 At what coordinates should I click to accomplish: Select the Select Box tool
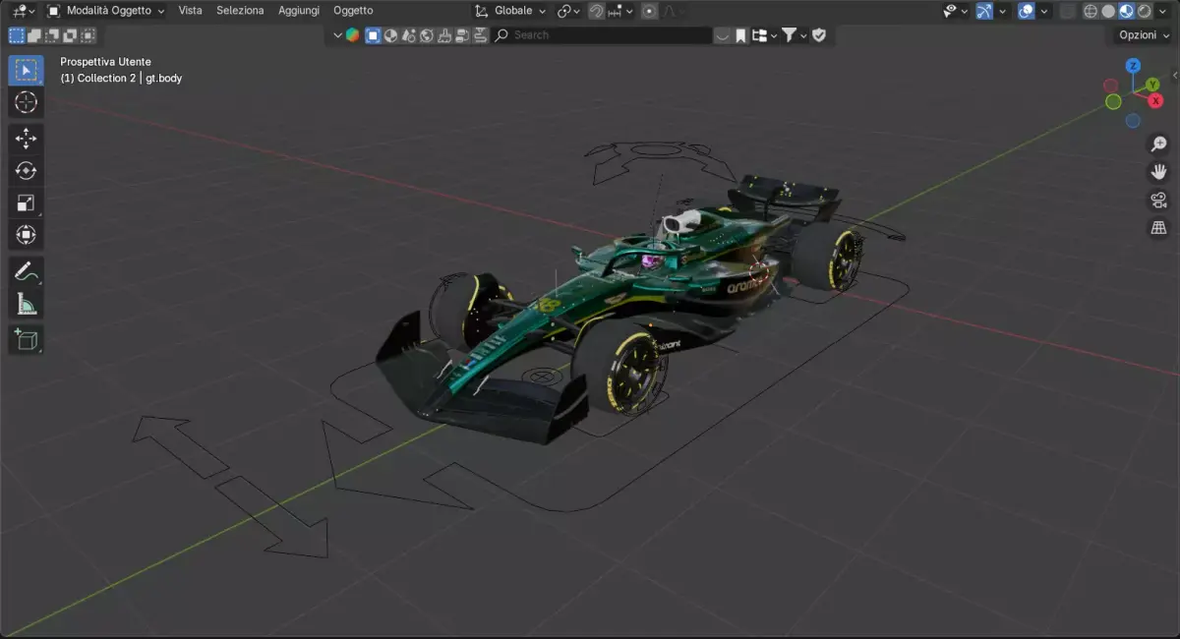[x=26, y=70]
